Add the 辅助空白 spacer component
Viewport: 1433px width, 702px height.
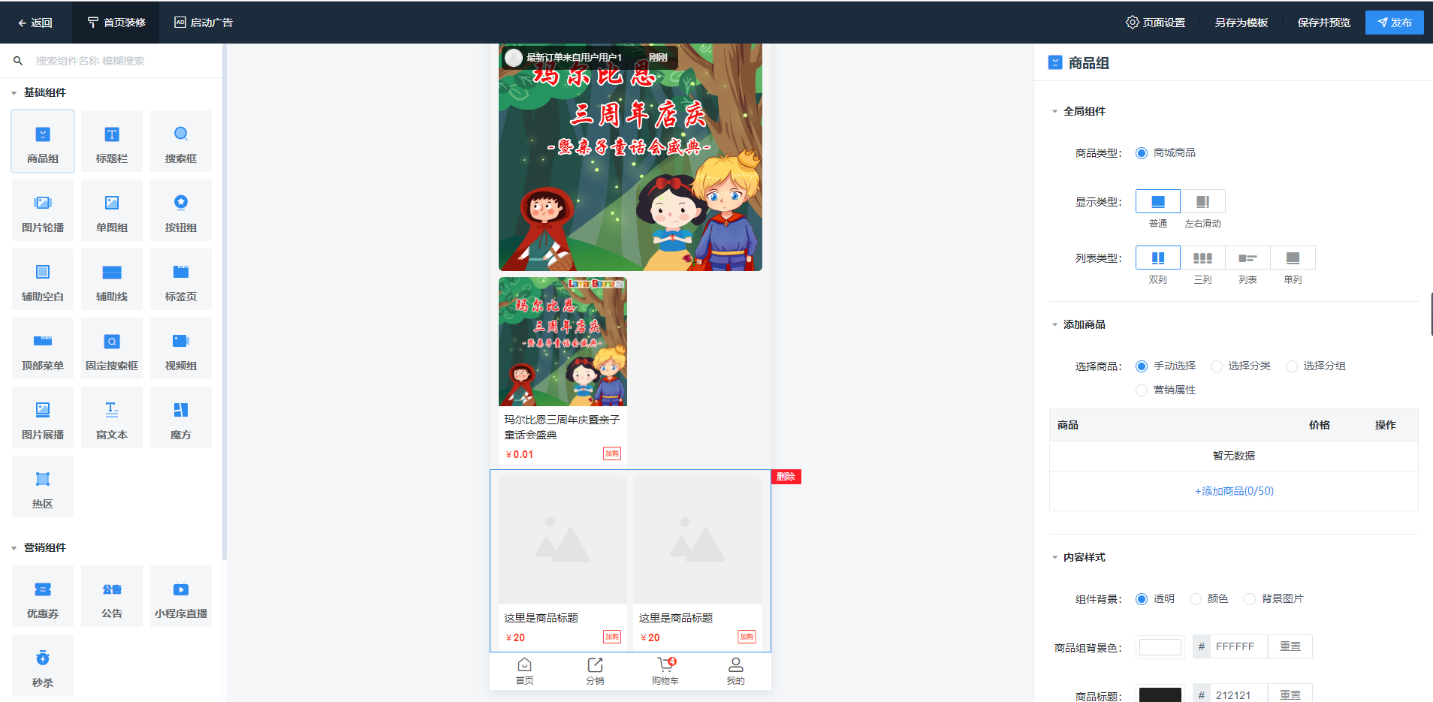tap(43, 279)
